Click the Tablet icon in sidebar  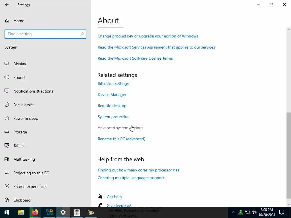point(7,146)
